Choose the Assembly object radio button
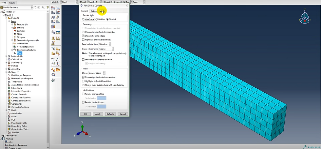321x149 pixels. (x=112, y=2)
